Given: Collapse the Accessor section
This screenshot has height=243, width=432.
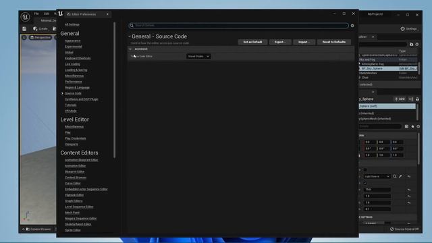Looking at the screenshot, I should click(130, 49).
